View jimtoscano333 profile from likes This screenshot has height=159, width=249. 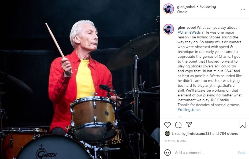pos(199,133)
